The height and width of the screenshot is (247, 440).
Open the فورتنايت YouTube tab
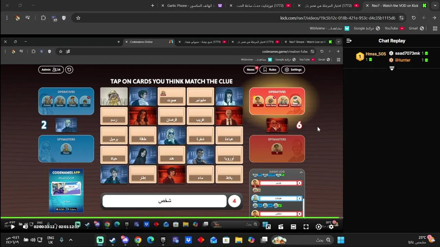coord(261,5)
